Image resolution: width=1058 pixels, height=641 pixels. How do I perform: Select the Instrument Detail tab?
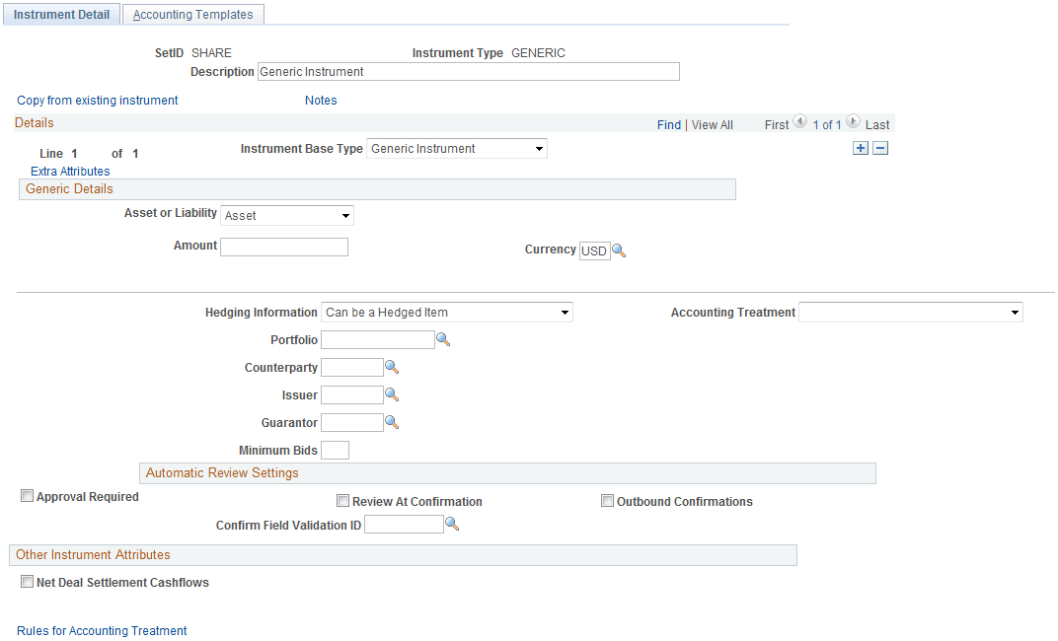point(61,14)
